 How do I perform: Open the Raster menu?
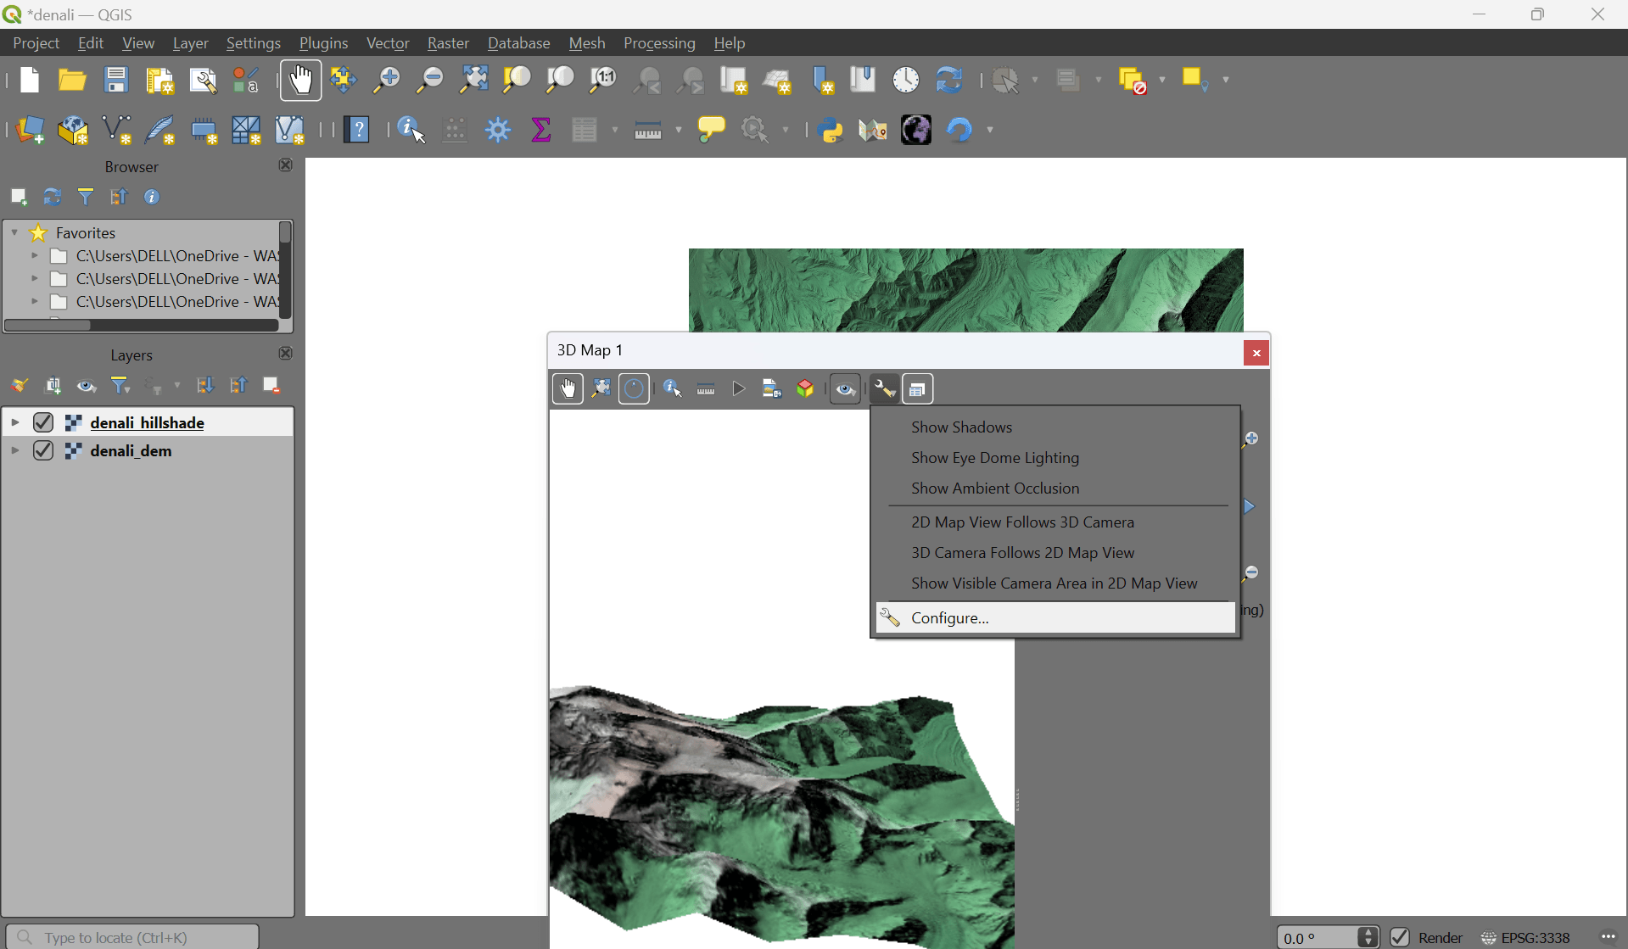pyautogui.click(x=448, y=43)
